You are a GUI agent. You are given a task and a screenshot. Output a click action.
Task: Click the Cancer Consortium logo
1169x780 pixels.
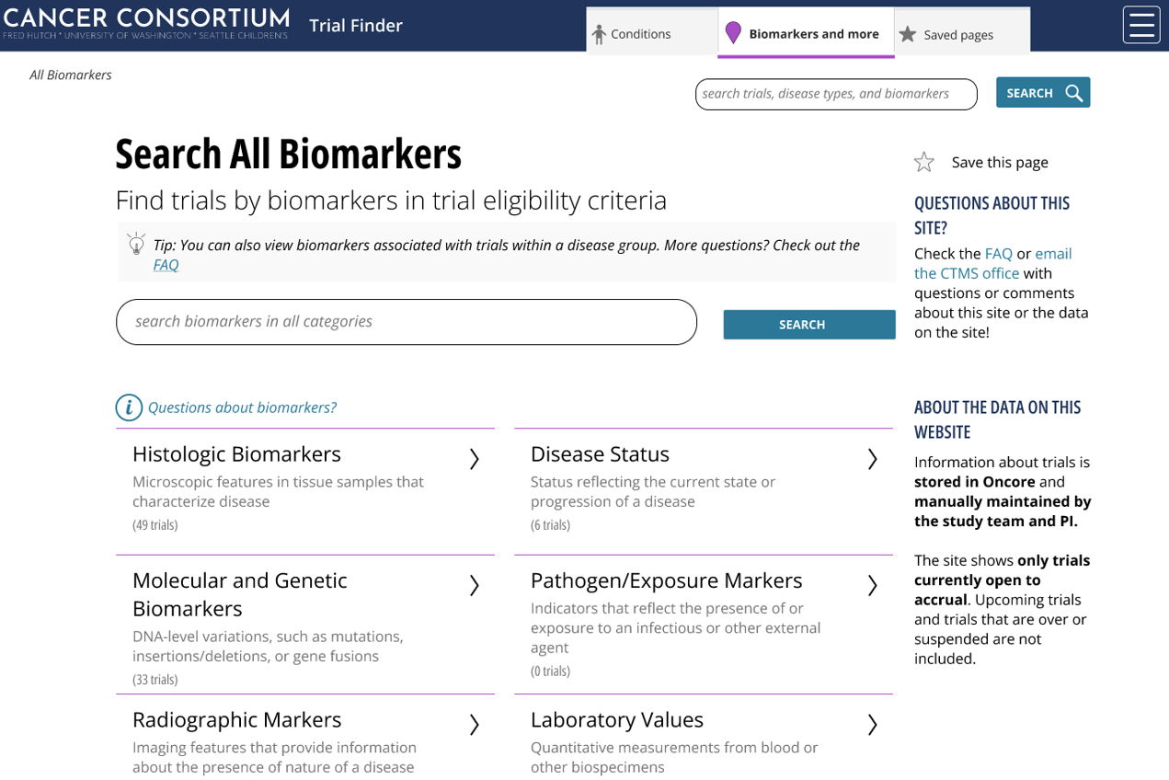pos(145,23)
